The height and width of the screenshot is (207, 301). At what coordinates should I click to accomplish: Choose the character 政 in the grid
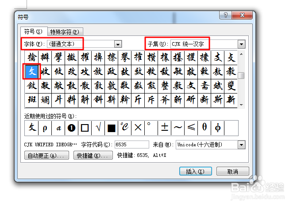point(112,72)
